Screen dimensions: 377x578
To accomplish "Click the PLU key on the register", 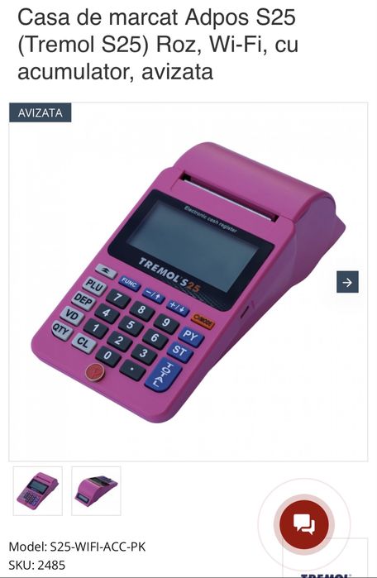I will 94,285.
